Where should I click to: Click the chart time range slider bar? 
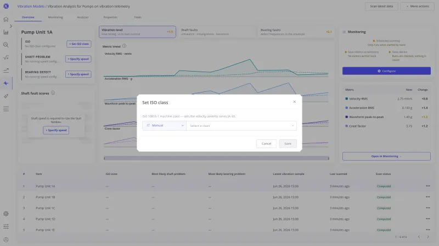click(216, 158)
